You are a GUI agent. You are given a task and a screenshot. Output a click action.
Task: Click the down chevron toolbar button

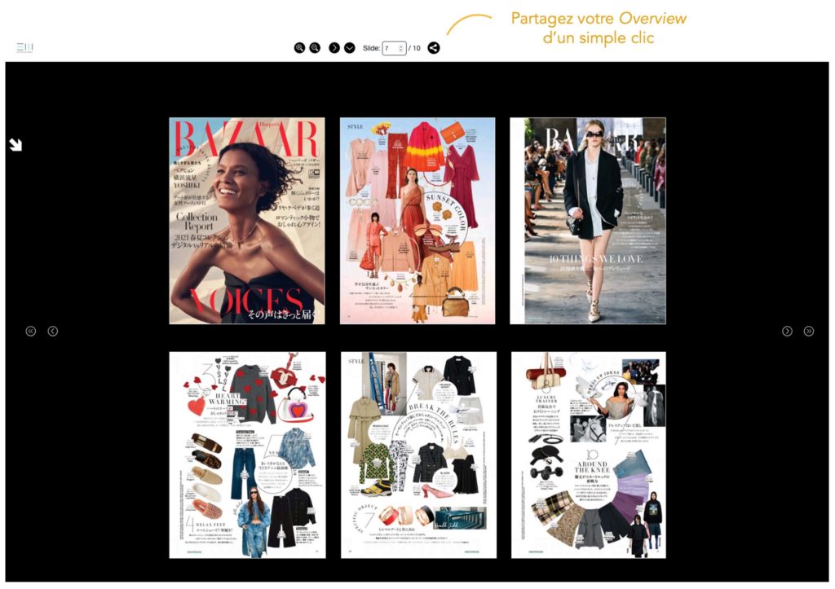coord(349,48)
